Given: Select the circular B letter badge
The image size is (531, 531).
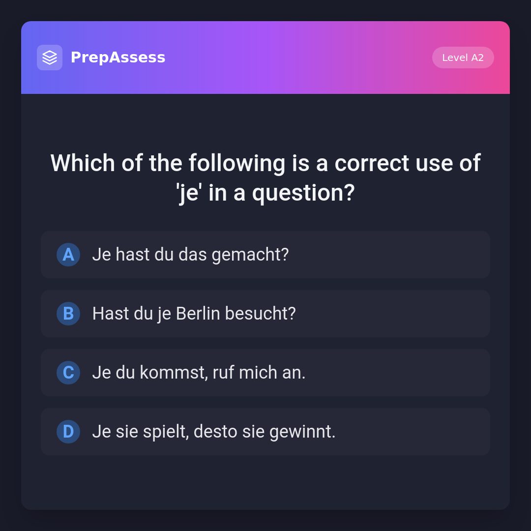Looking at the screenshot, I should [x=68, y=314].
